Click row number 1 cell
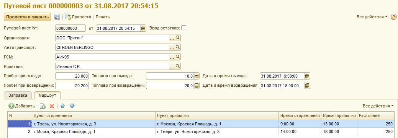398x138 pixels. tap(20, 124)
